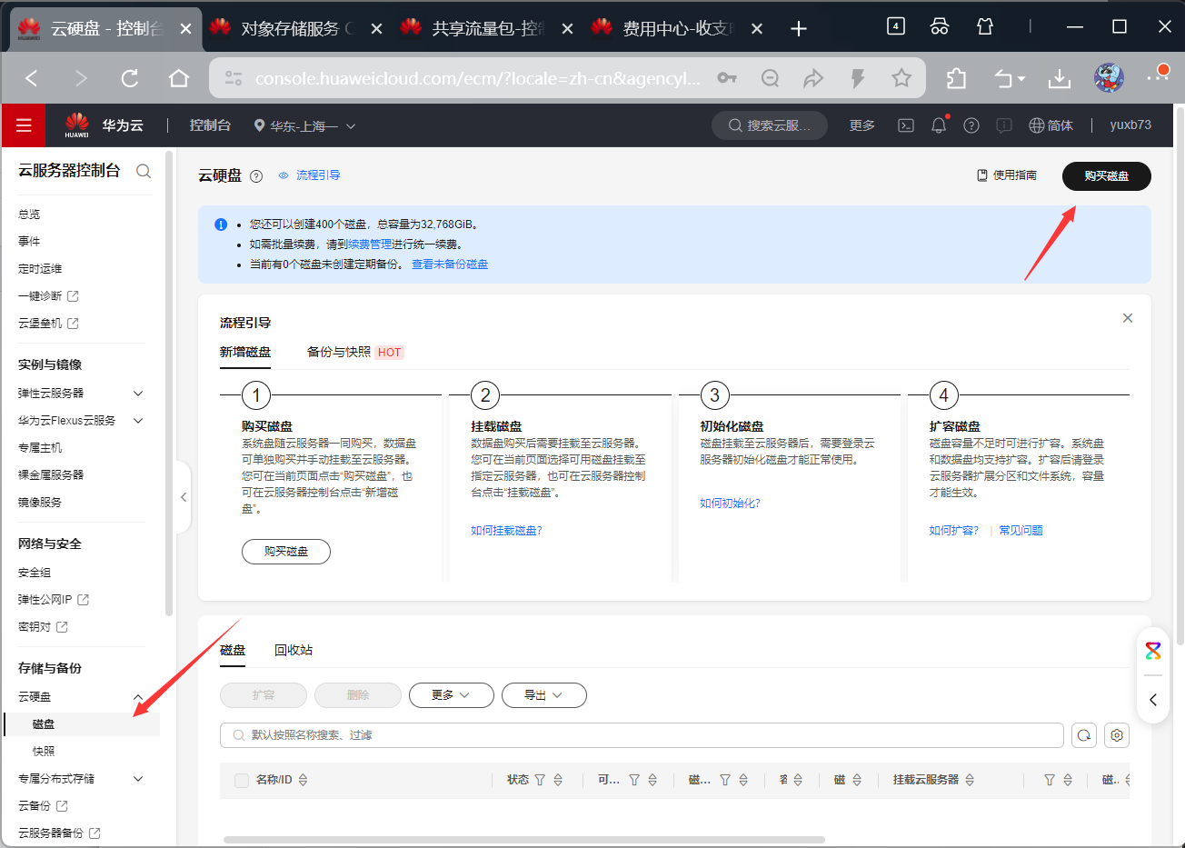This screenshot has height=848, width=1185.
Task: Collapse the floating side panel arrow
Action: 1153,700
